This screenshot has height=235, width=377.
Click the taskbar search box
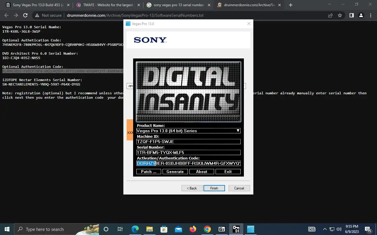coord(57,229)
